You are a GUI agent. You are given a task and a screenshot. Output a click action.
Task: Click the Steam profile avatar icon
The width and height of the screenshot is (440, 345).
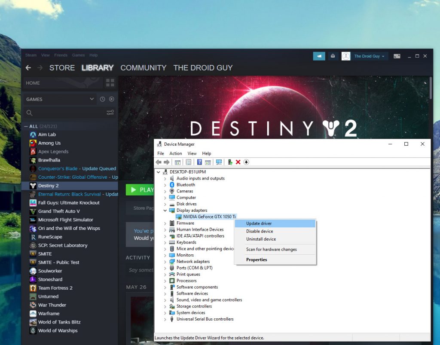[346, 56]
